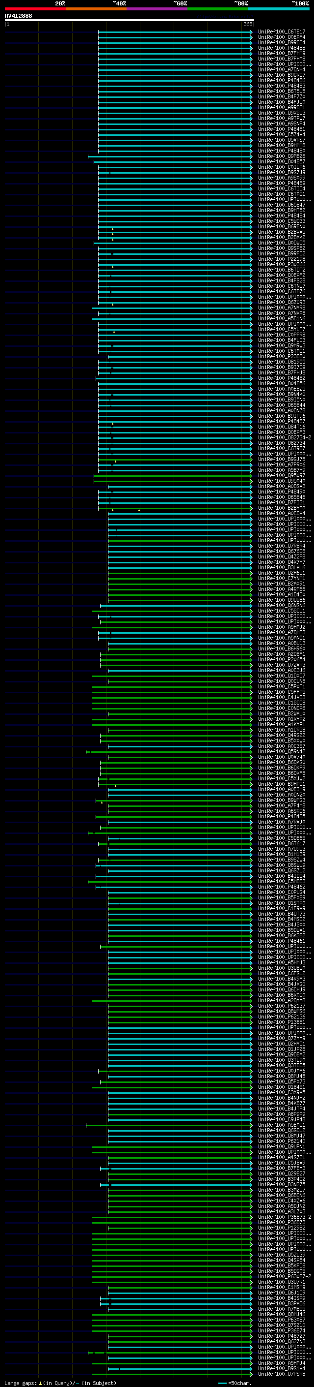The image size is (314, 1387).
Task: Open hit UniRef100_P48488
Action: 281,48
